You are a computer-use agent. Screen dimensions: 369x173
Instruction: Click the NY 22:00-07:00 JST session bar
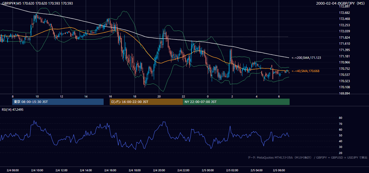[x=236, y=102]
